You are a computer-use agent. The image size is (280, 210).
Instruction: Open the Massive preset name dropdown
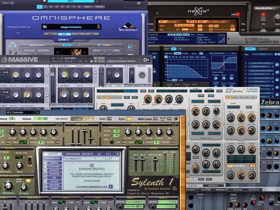click(78, 58)
